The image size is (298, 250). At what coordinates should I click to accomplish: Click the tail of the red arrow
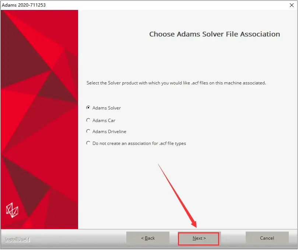point(158,164)
